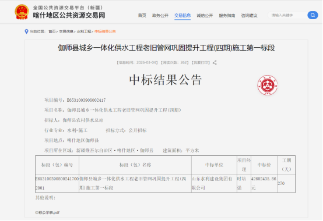Image resolution: width=323 pixels, height=221 pixels.
Task: Open the 政务公开 navigation tab
Action: click(x=160, y=16)
